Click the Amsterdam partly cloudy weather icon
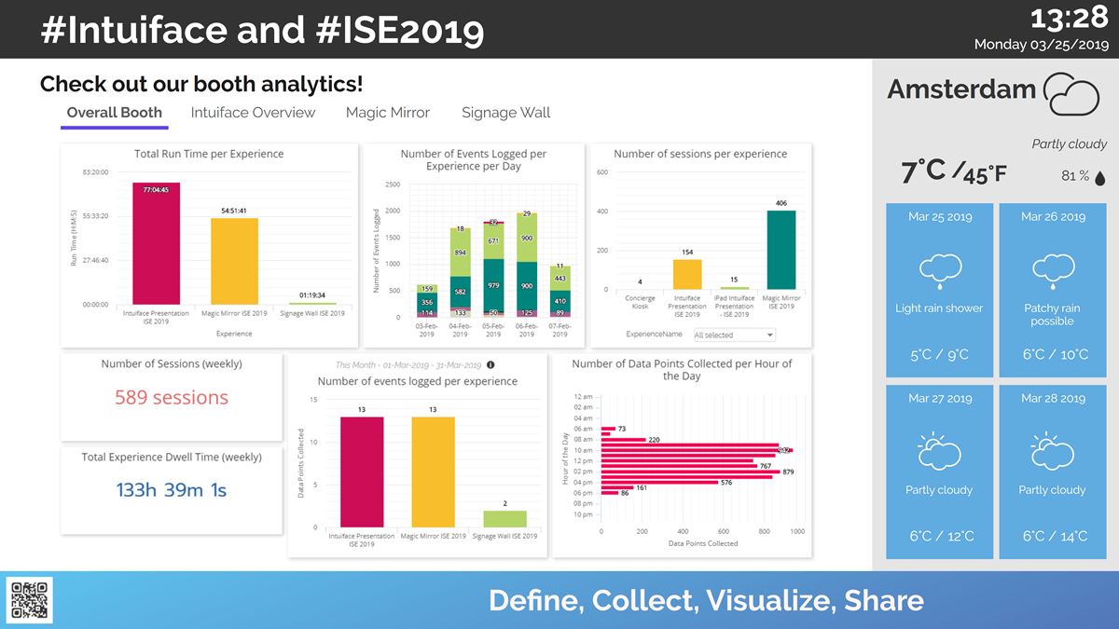Image resolution: width=1119 pixels, height=629 pixels. [x=1071, y=93]
